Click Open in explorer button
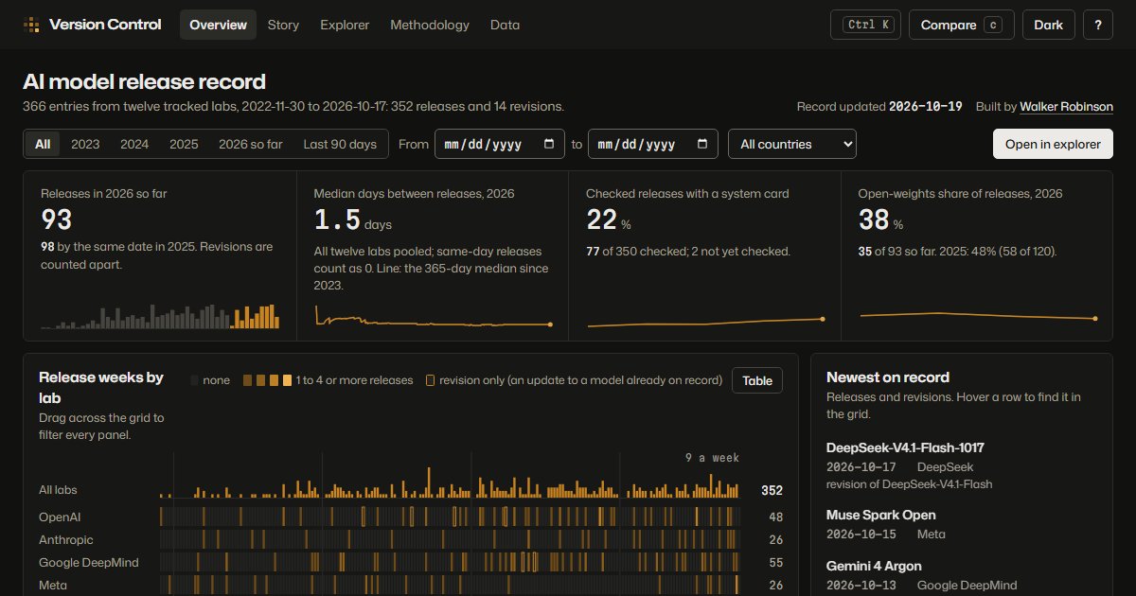The image size is (1136, 596). point(1053,144)
